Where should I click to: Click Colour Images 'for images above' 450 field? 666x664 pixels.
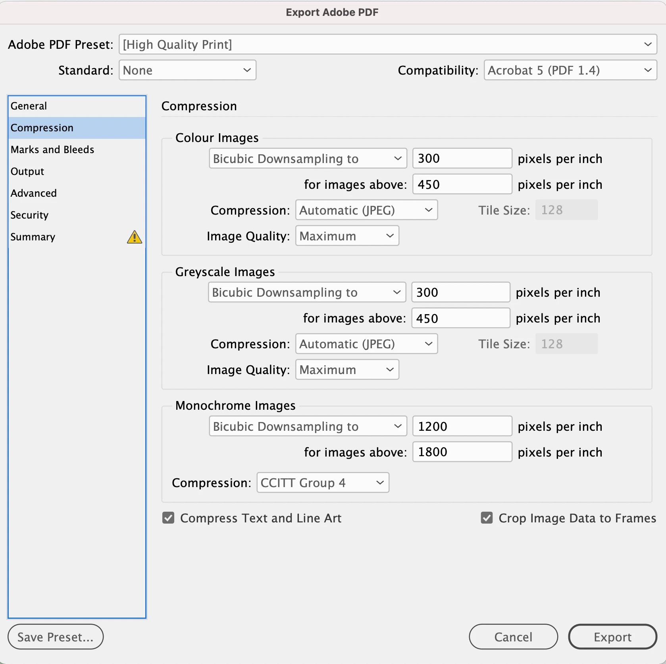[x=462, y=184]
